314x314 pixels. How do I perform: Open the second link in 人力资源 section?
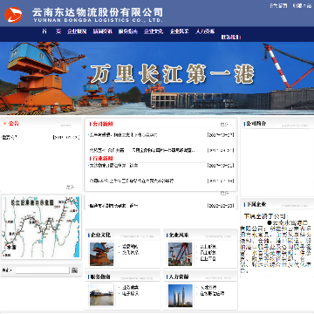(x=212, y=293)
